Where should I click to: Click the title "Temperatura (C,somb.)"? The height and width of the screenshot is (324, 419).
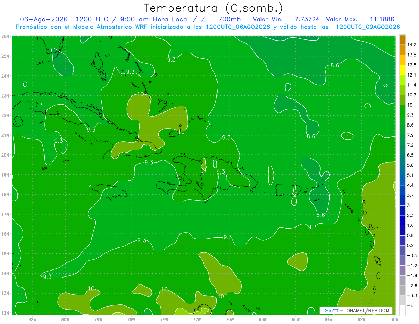[213, 8]
